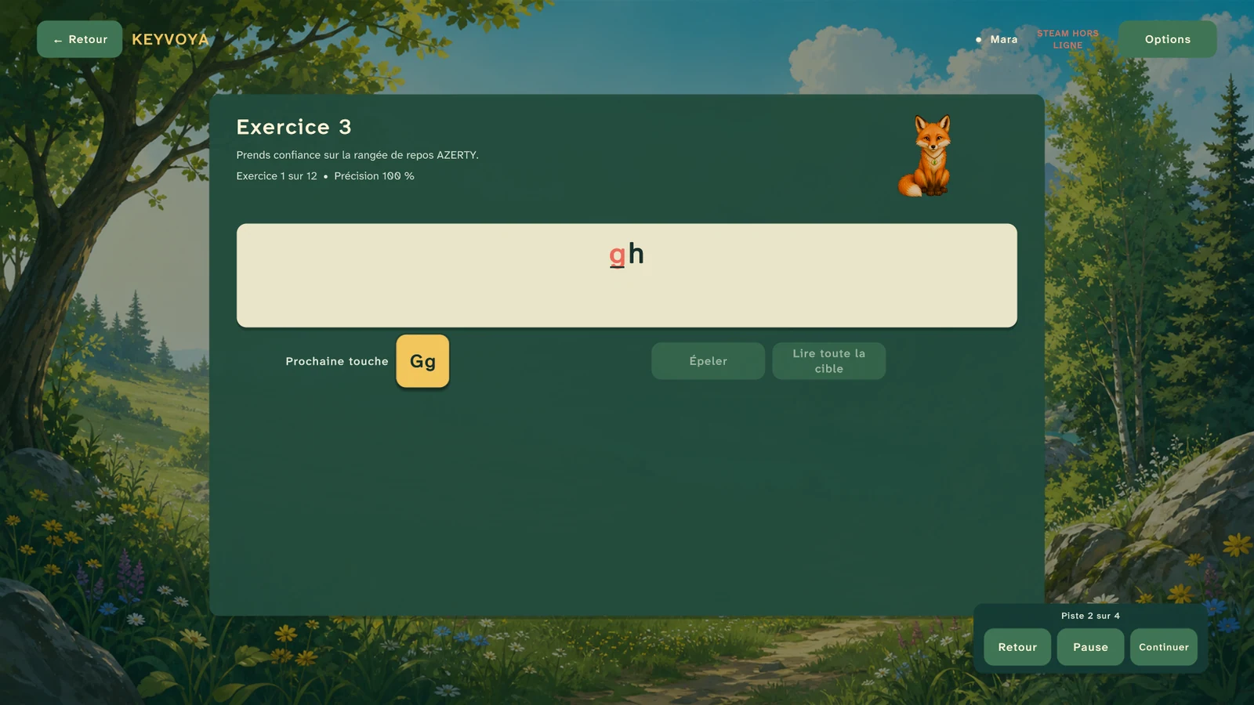Click the Épeler button
Screen dimensions: 1254x705
[708, 361]
